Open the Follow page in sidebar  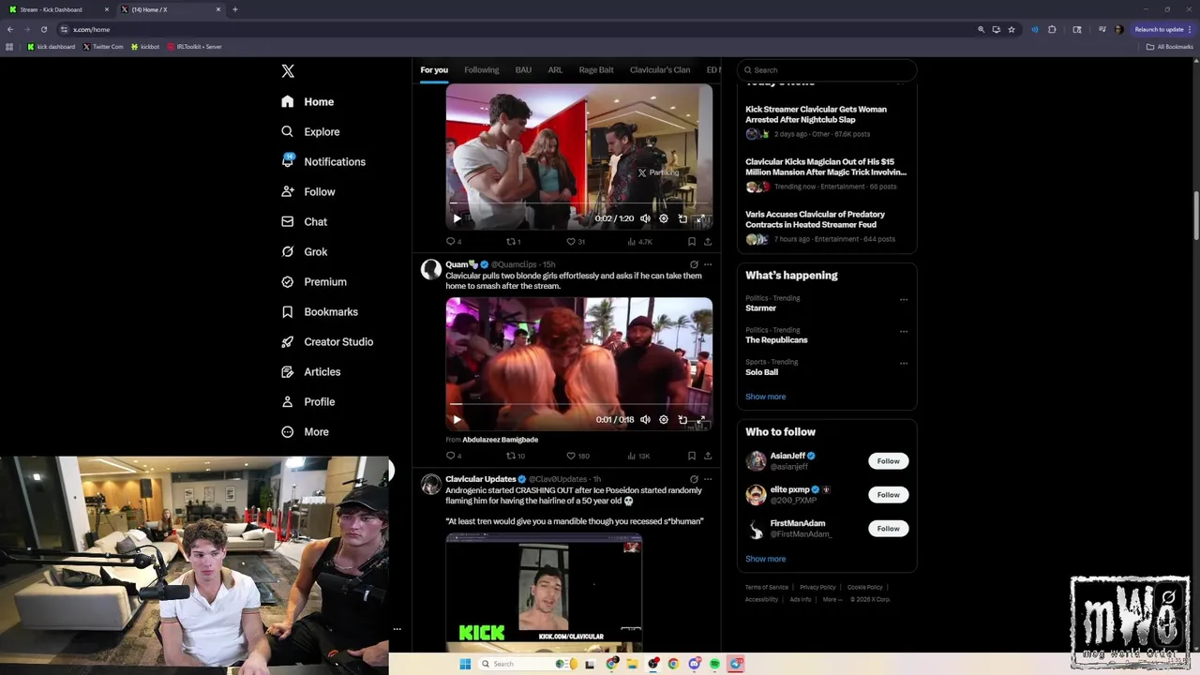click(307, 191)
